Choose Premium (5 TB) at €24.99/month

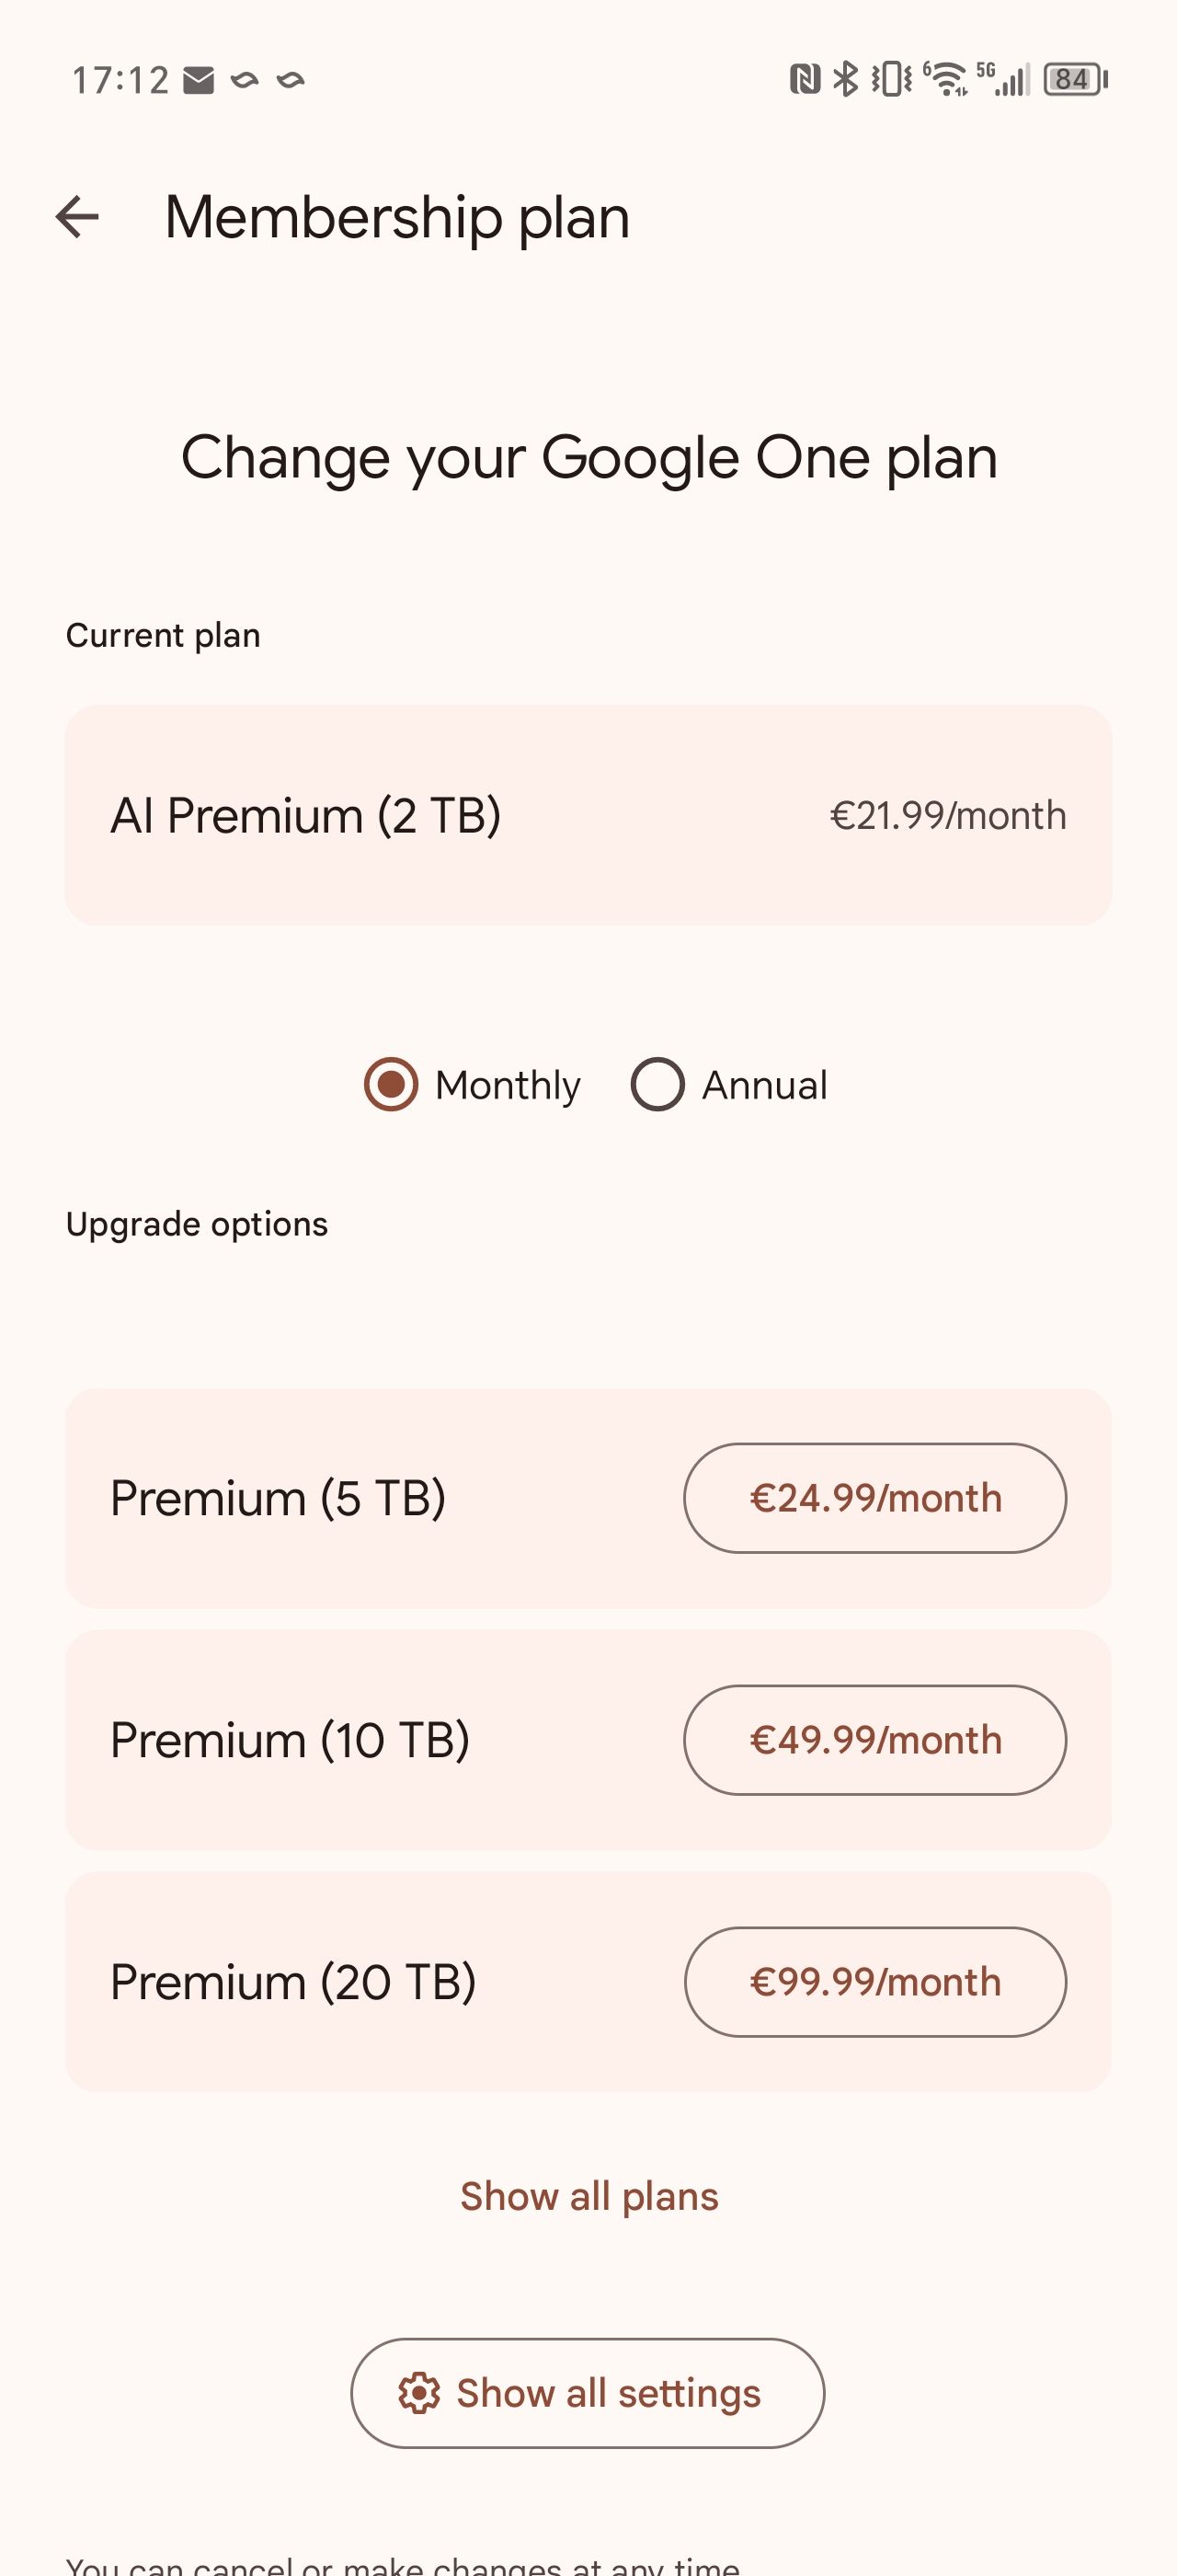pyautogui.click(x=874, y=1497)
